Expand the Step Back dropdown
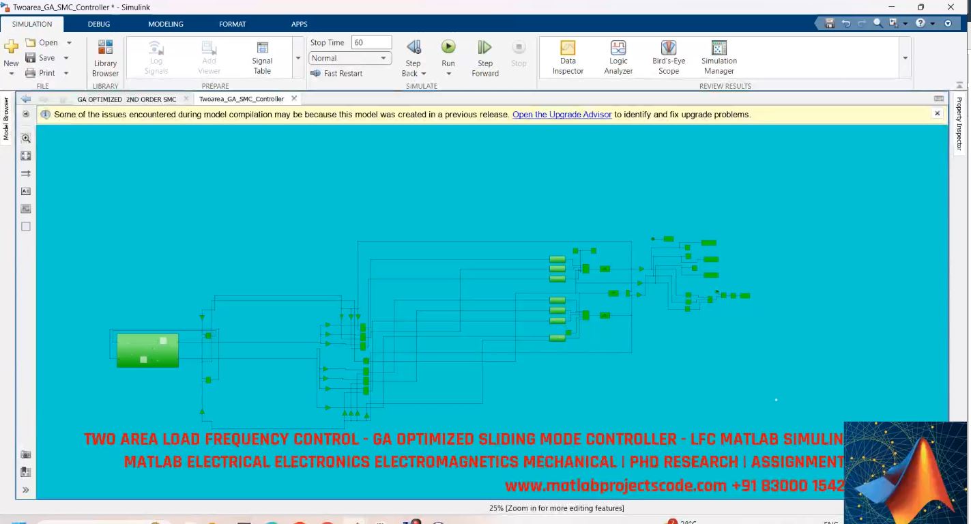The width and height of the screenshot is (971, 524). point(424,73)
